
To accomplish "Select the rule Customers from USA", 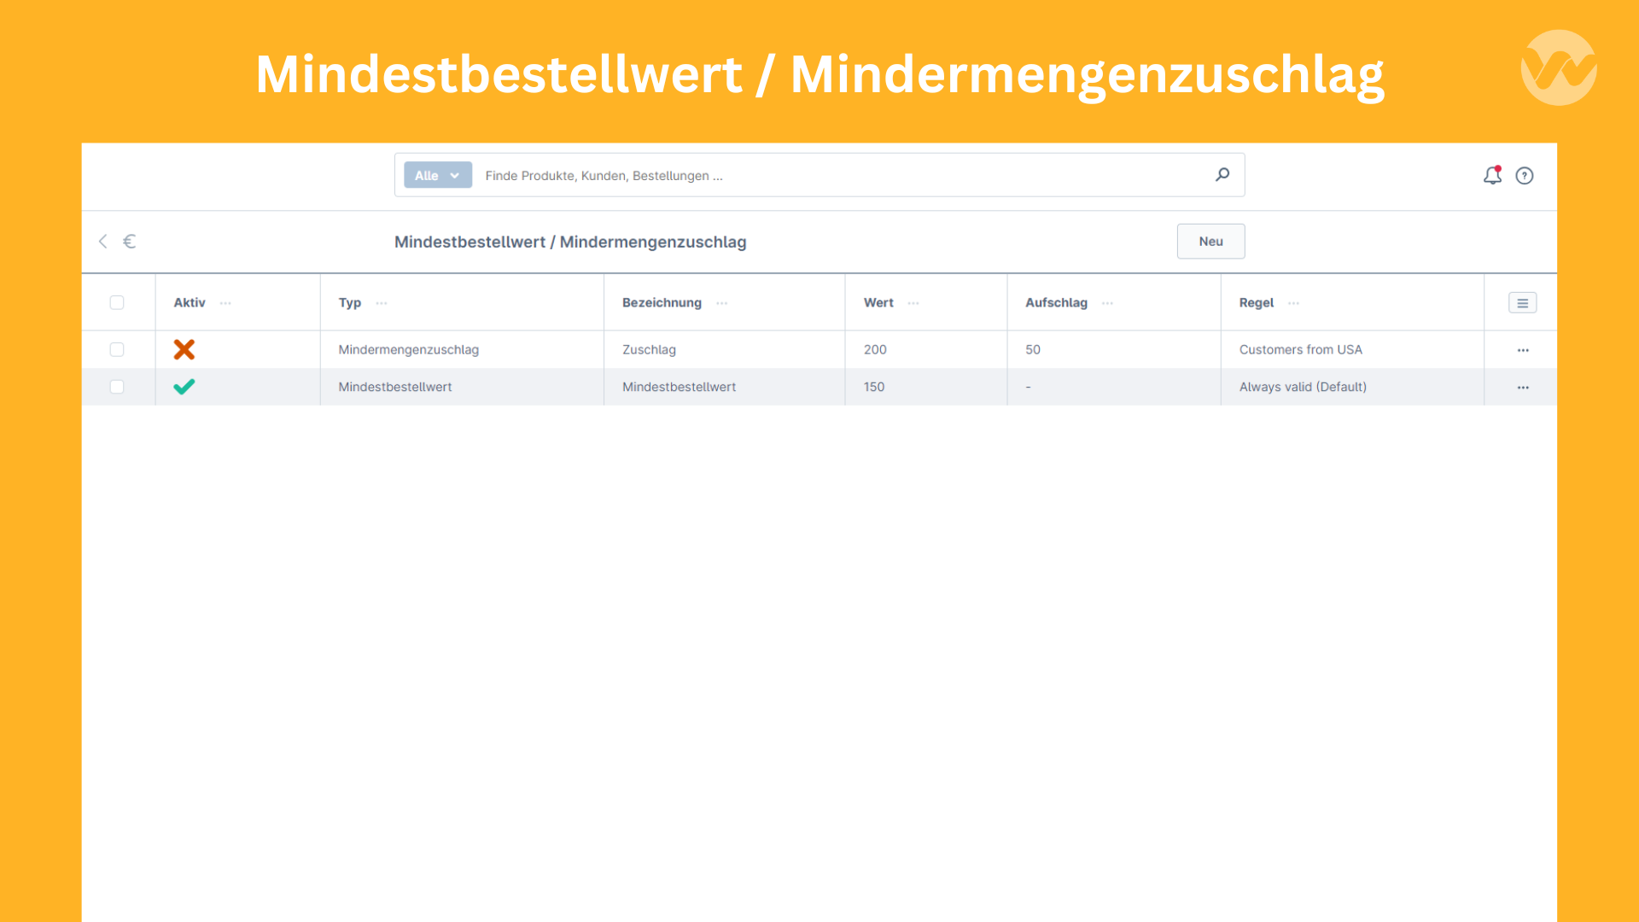I will tap(1301, 349).
